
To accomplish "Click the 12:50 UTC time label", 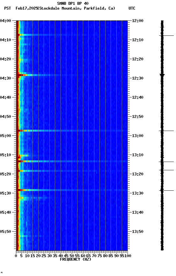I will (138, 117).
